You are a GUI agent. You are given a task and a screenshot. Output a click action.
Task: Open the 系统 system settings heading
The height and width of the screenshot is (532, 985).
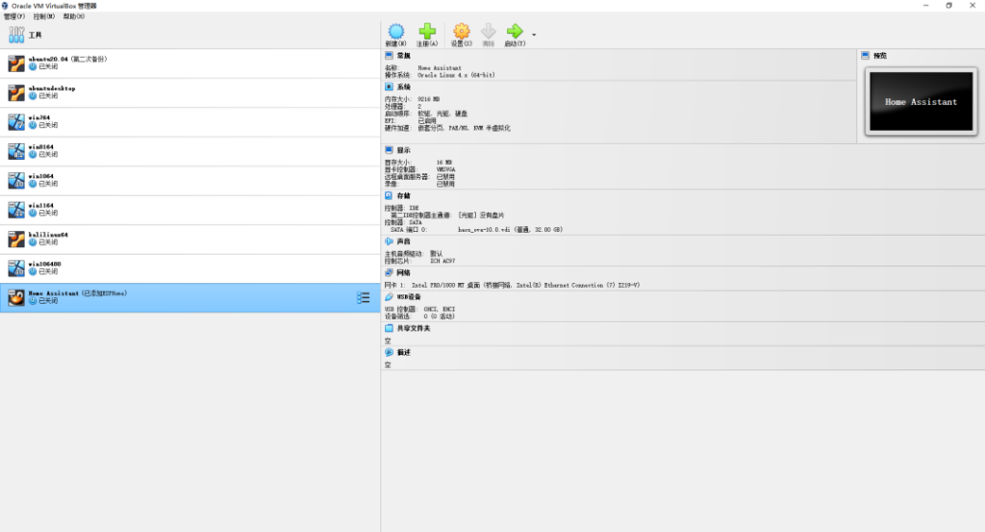[x=403, y=88]
